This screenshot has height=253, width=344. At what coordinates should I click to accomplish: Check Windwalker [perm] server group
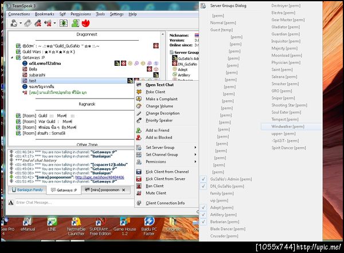tap(291, 126)
